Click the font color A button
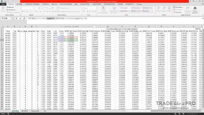 tap(40, 11)
